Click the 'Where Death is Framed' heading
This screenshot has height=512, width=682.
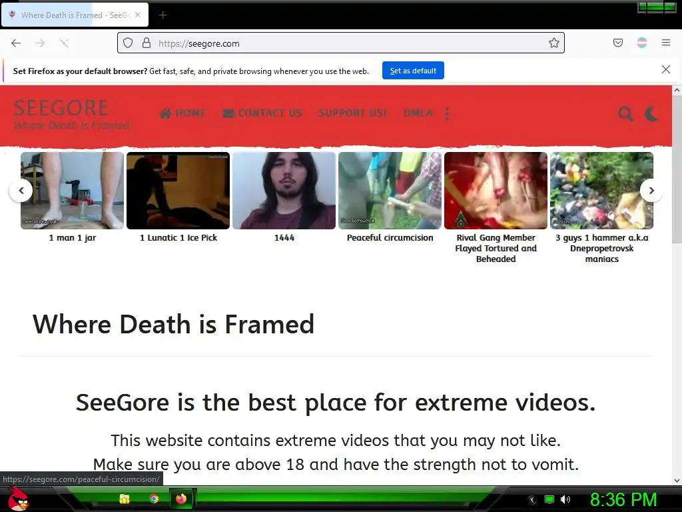(x=173, y=325)
